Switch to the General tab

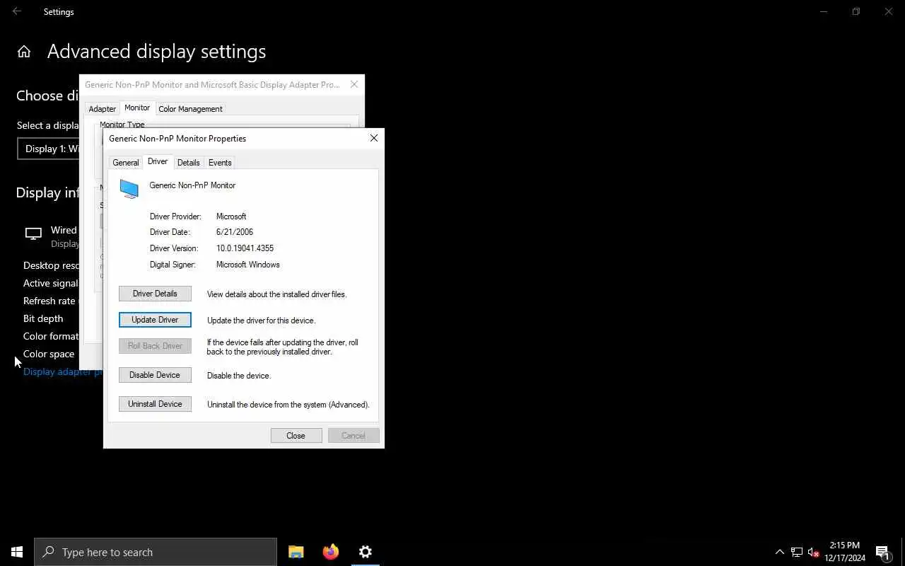tap(126, 163)
